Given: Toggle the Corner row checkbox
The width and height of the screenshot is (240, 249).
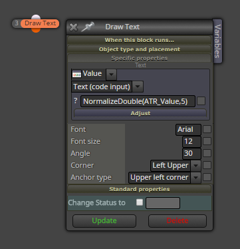Looking at the screenshot, I should 207,165.
